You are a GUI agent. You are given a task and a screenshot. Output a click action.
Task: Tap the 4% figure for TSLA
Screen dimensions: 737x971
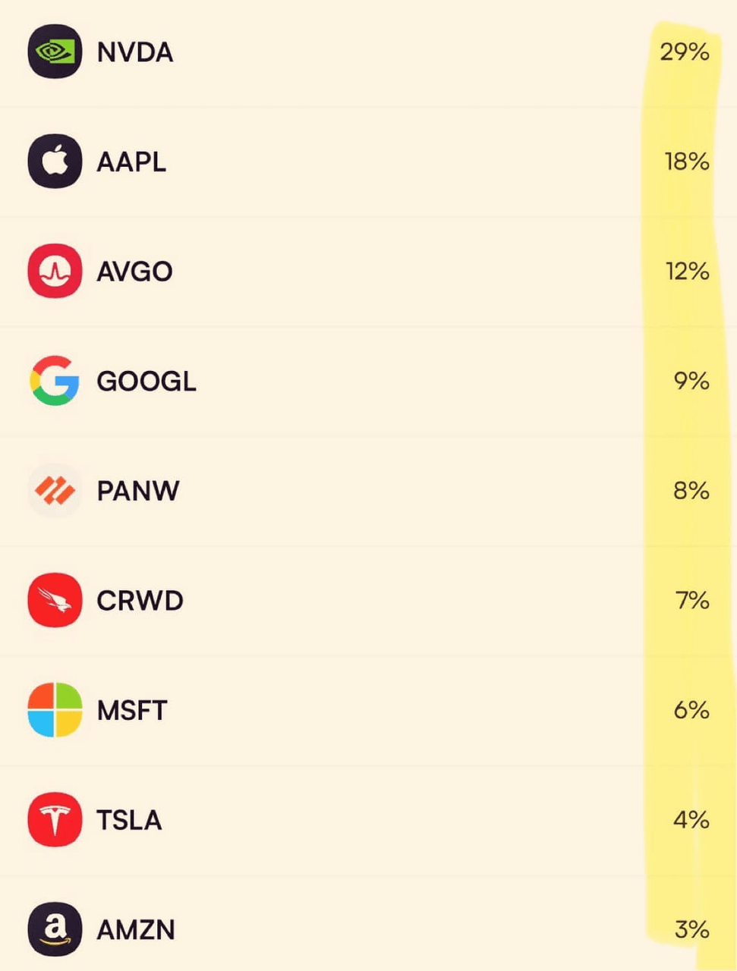point(691,819)
